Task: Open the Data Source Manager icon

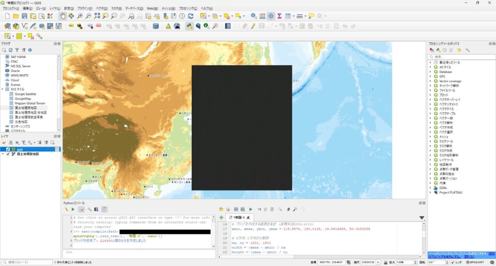Action: pyautogui.click(x=7, y=26)
